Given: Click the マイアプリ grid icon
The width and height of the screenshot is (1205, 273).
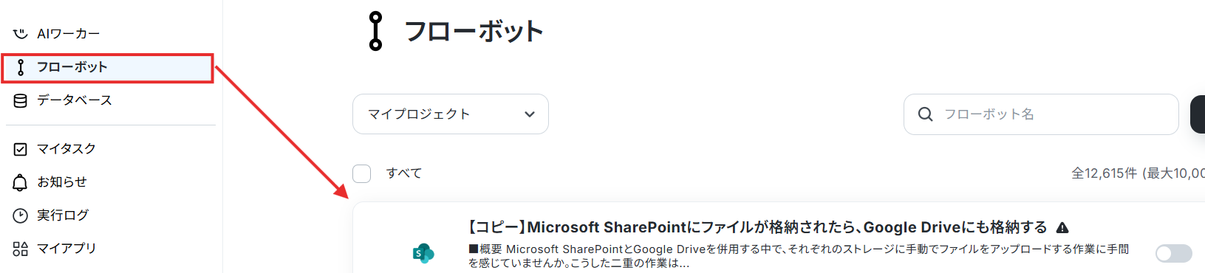Looking at the screenshot, I should point(21,249).
